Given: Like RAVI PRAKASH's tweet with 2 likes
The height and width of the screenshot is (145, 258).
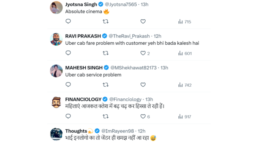Looking at the screenshot, I should (145, 53).
